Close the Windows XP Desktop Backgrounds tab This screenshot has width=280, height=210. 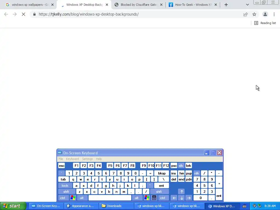[x=107, y=5]
